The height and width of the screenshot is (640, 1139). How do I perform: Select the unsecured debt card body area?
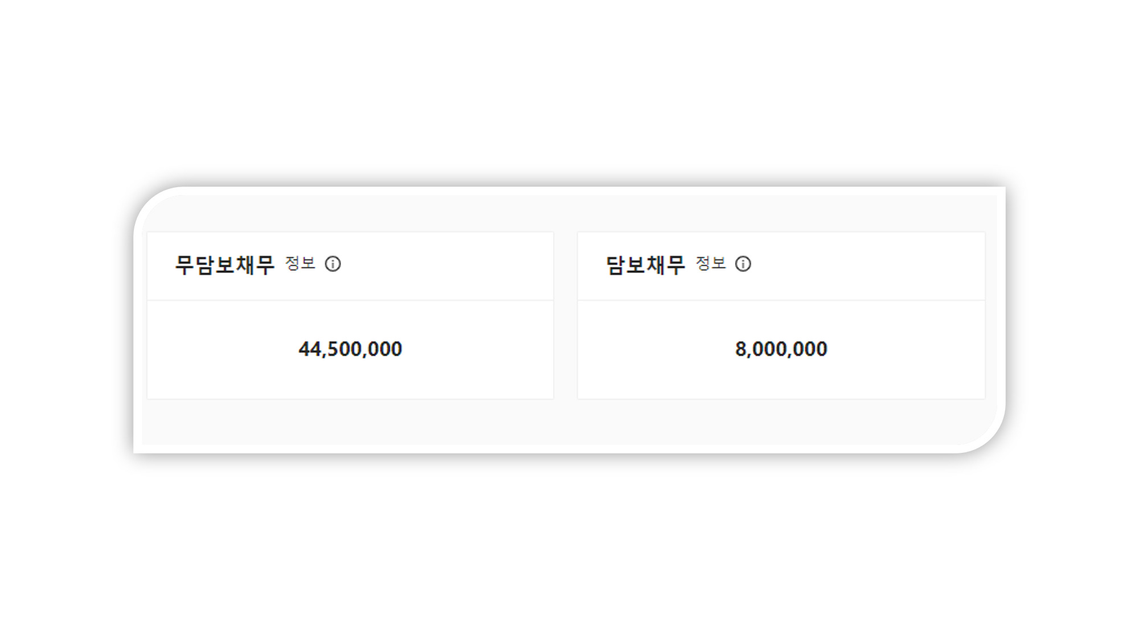(x=350, y=350)
